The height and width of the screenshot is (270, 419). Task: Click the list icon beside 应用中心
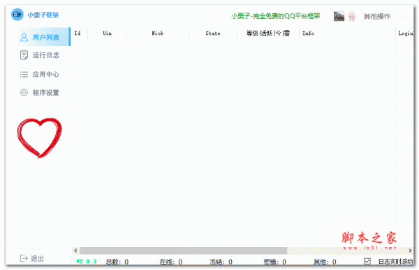click(x=24, y=74)
